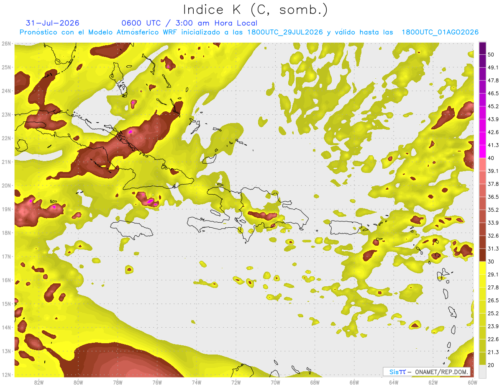Click the olive swatch between 20 and 21.3

[x=482, y=359]
